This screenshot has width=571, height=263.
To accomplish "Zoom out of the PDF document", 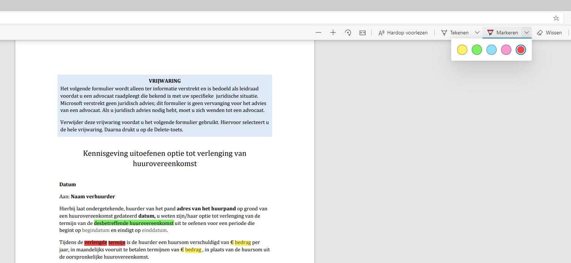I will point(318,32).
